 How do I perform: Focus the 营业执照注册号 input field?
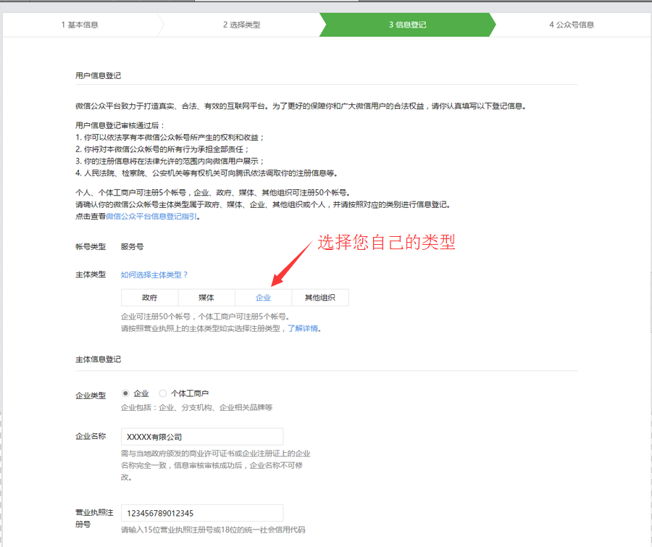pyautogui.click(x=201, y=513)
